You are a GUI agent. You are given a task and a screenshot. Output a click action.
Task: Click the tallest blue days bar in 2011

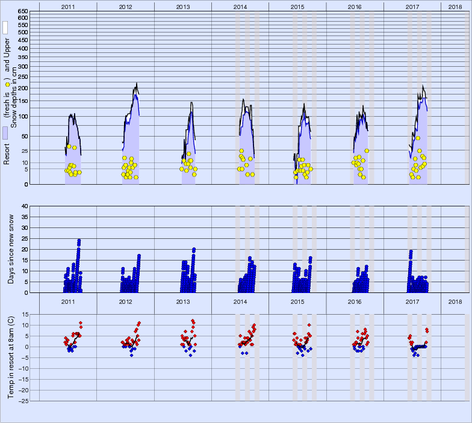pos(79,241)
